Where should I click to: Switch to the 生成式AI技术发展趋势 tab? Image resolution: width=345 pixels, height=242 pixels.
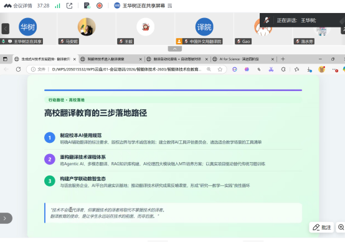pyautogui.click(x=45, y=59)
